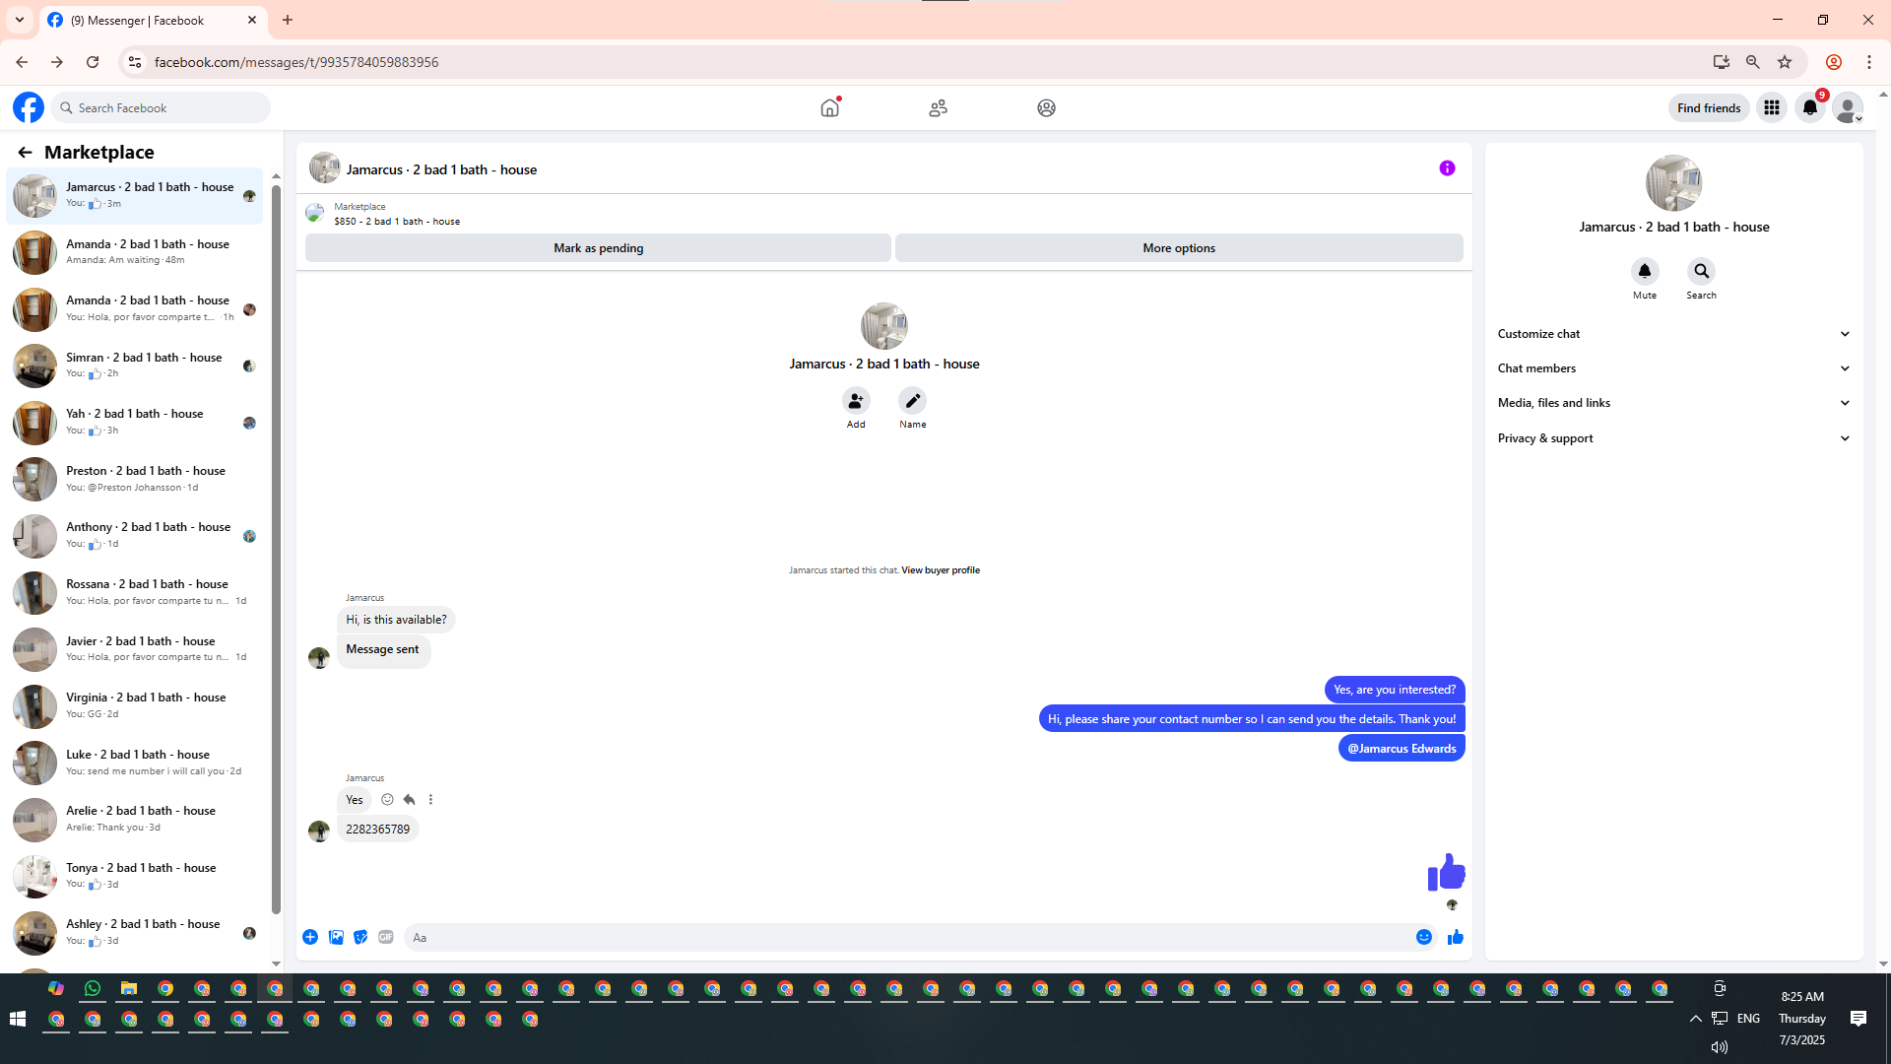Expand Chat members section
The image size is (1891, 1064).
(1673, 368)
